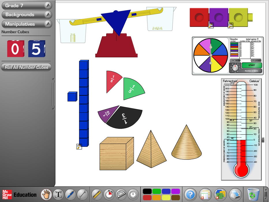Clear the spinner results
The image size is (269, 202).
point(235,61)
